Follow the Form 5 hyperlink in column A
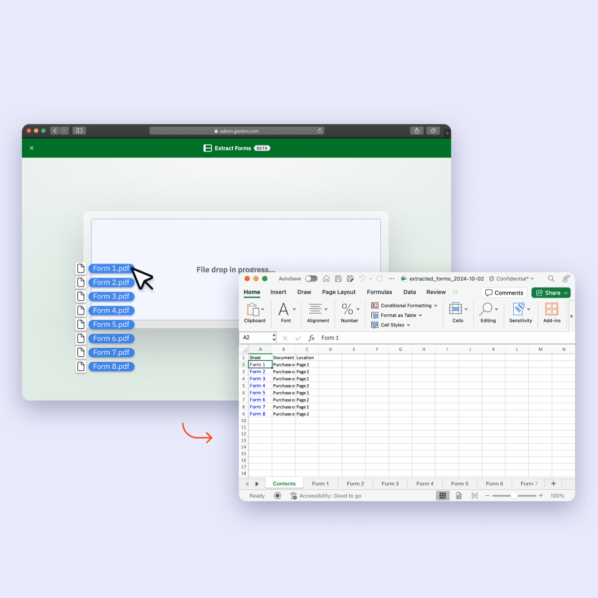 257,393
